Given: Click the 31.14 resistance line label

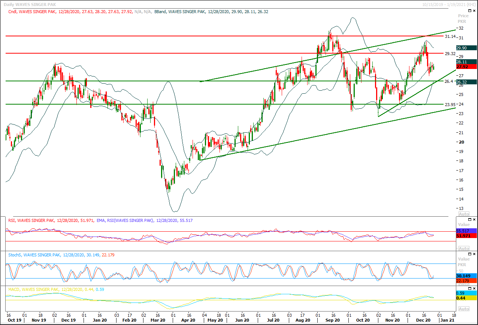Looking at the screenshot, I should (450, 36).
